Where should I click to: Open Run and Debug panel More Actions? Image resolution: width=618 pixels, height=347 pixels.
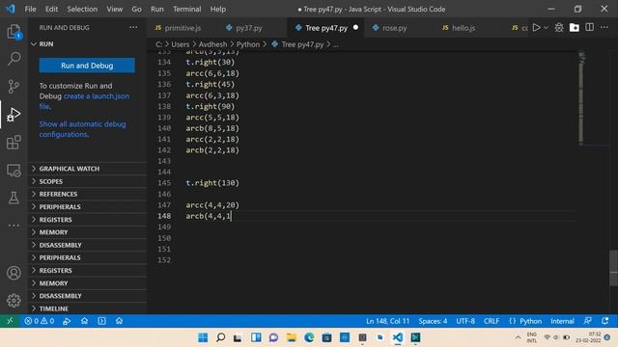click(133, 27)
